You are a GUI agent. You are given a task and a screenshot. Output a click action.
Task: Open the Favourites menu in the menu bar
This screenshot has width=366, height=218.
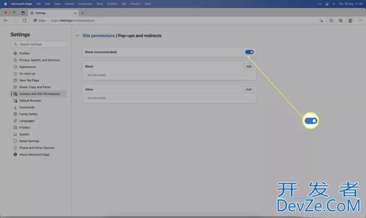(85, 4)
